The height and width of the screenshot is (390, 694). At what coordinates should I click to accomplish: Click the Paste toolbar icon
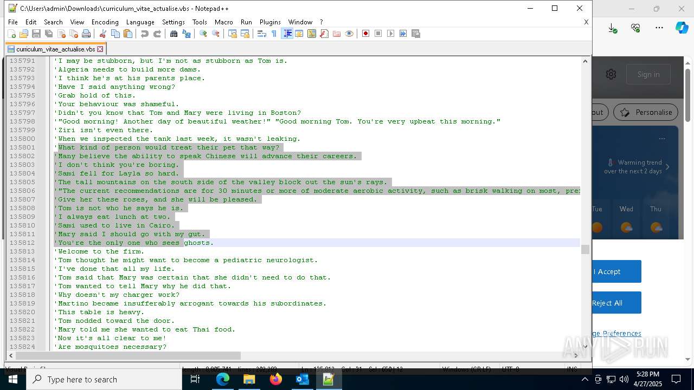pos(128,34)
